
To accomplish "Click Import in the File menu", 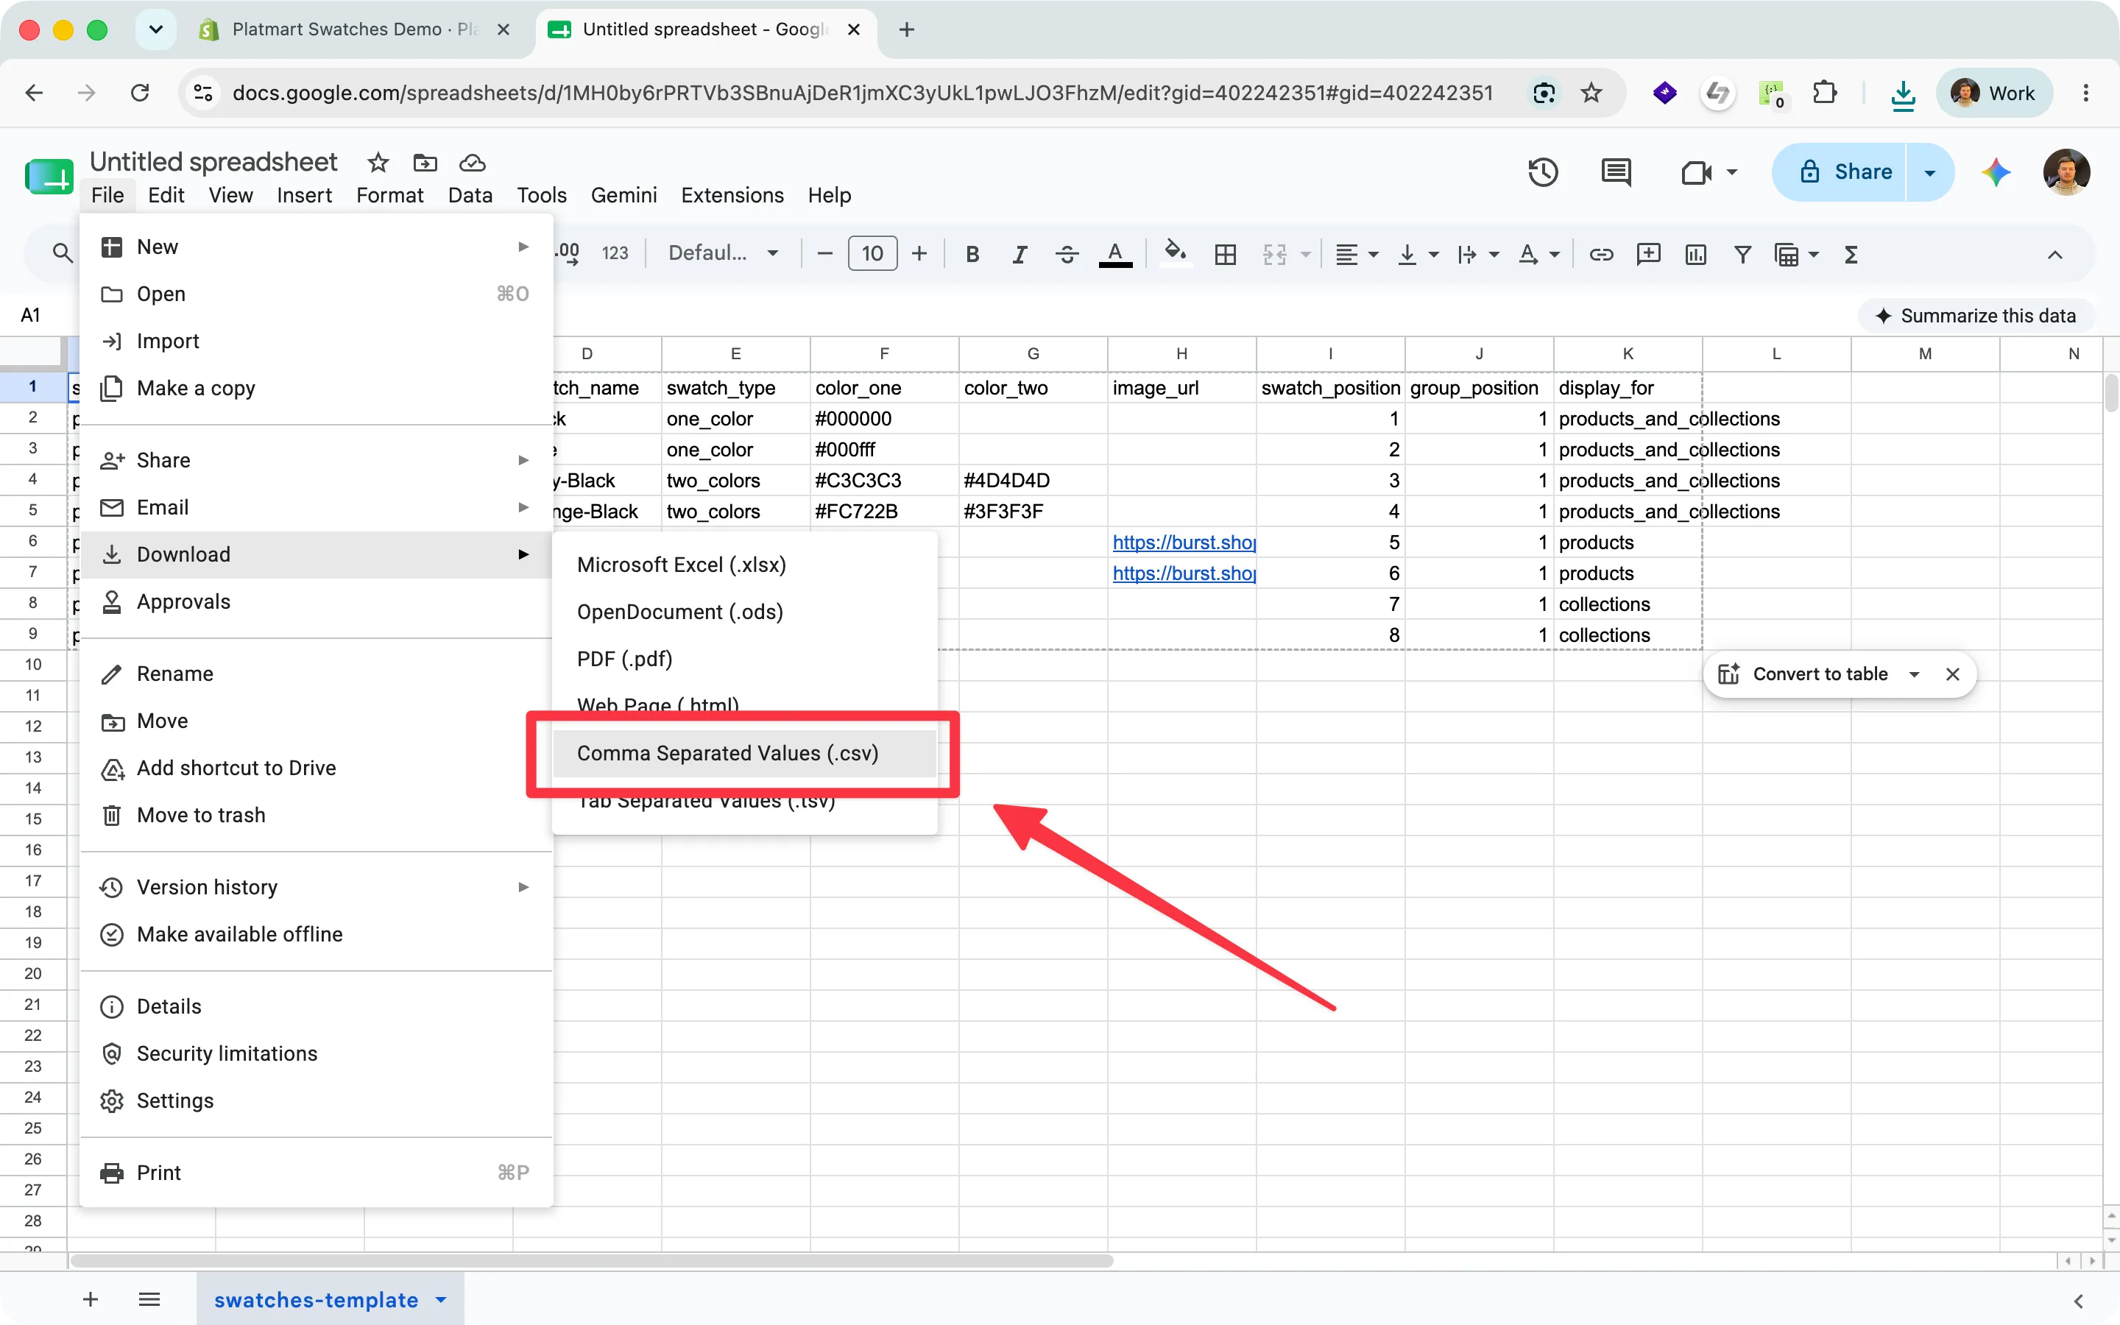I will tap(315, 341).
